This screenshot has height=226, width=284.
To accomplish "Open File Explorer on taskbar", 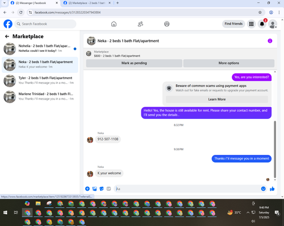I will [x=38, y=204].
